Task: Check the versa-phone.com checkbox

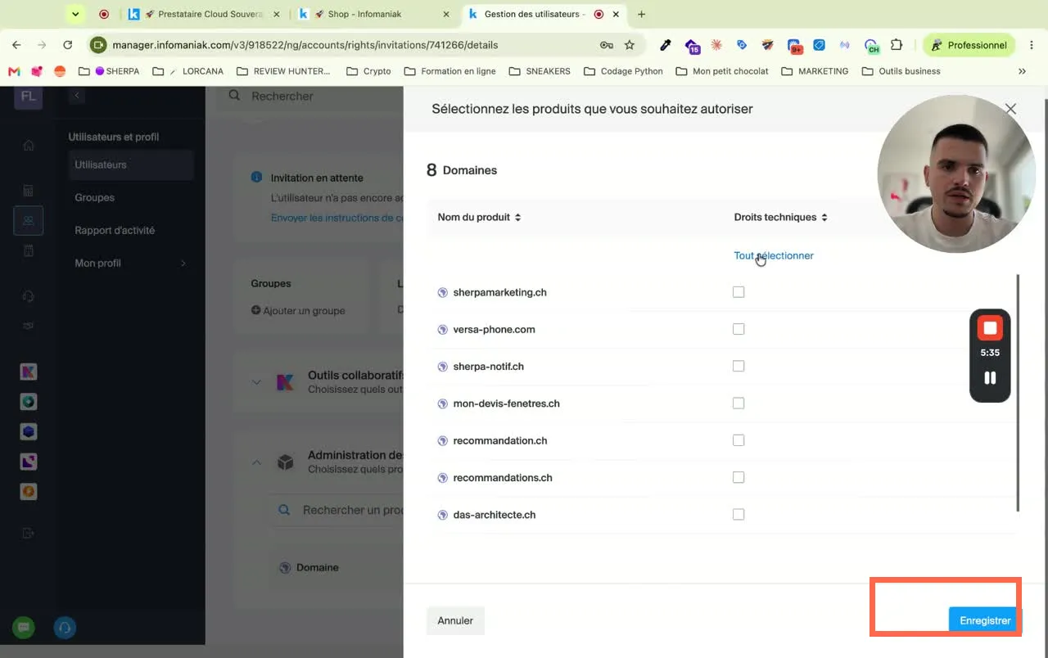Action: pyautogui.click(x=739, y=329)
